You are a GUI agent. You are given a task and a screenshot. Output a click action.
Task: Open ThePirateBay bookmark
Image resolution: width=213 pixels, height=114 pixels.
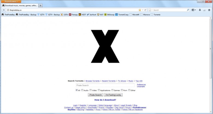[8, 15]
